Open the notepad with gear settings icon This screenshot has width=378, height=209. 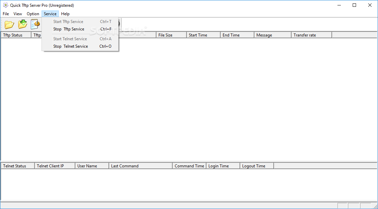coord(35,24)
